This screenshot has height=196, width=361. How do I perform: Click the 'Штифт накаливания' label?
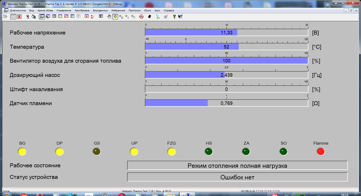[36, 89]
